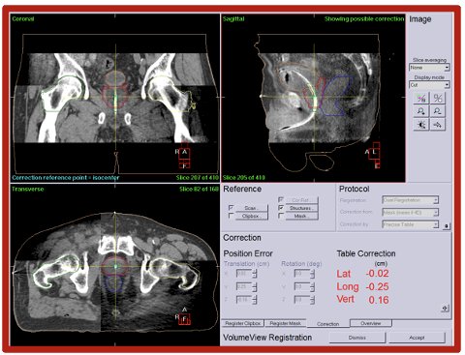465x355 pixels.
Task: Toggle the Clipbox reference checkbox
Action: click(x=231, y=216)
